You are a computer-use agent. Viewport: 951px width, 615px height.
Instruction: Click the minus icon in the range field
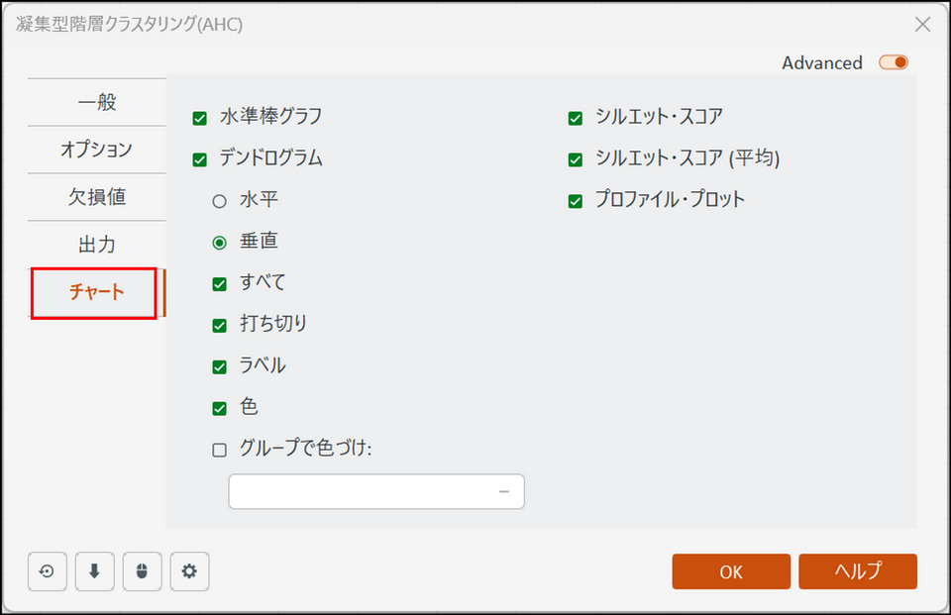click(504, 491)
